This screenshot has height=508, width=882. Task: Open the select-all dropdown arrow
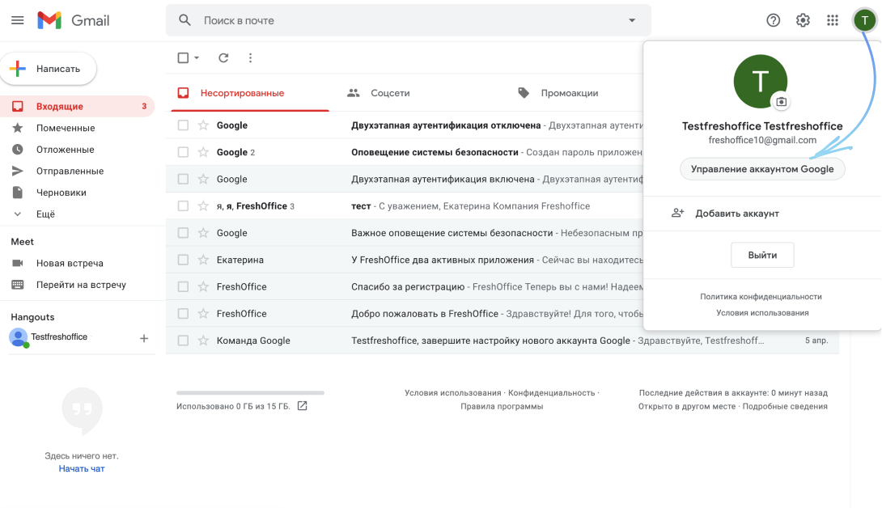pyautogui.click(x=197, y=57)
